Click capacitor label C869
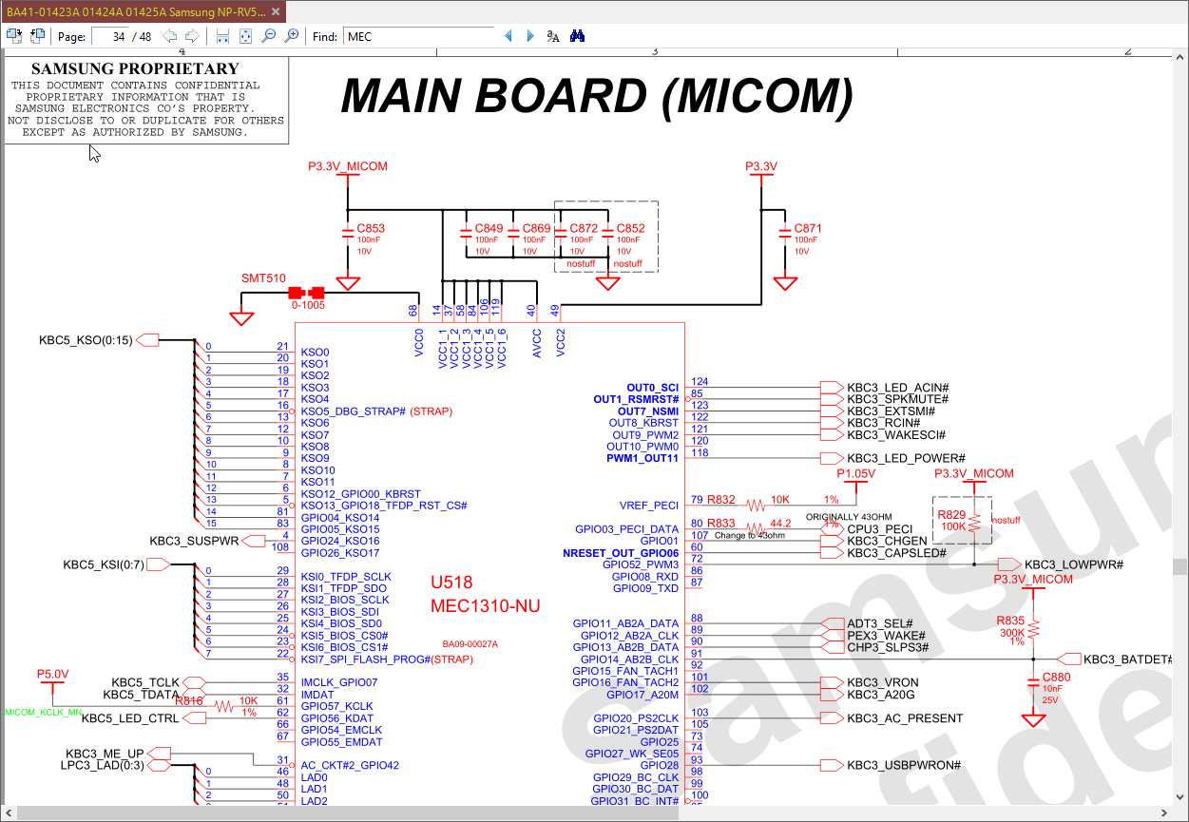Viewport: 1189px width, 822px height. [x=537, y=229]
